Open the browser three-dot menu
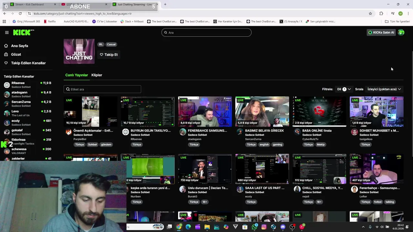 [x=408, y=14]
